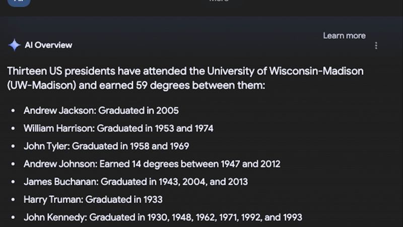Open the three-dot options menu for AI Overview
The height and width of the screenshot is (227, 403).
coord(376,45)
